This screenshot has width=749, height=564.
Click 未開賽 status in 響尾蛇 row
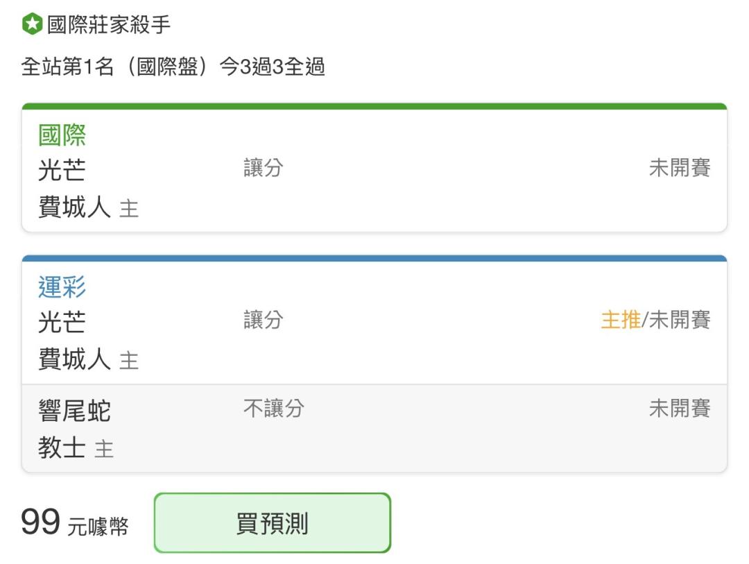679,409
